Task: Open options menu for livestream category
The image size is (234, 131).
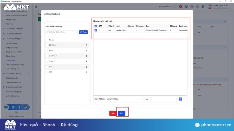Action: 86,56
